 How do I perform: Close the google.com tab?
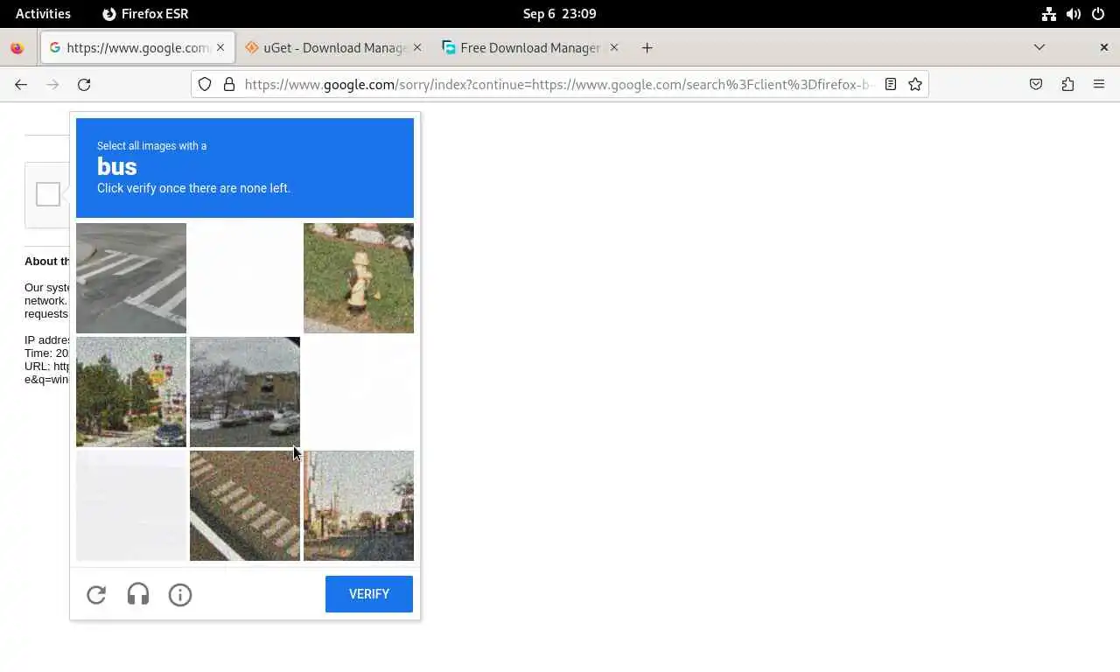click(x=220, y=47)
